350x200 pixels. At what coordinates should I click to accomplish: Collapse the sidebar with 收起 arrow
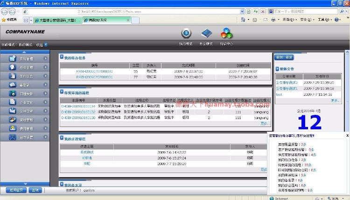(x=46, y=45)
